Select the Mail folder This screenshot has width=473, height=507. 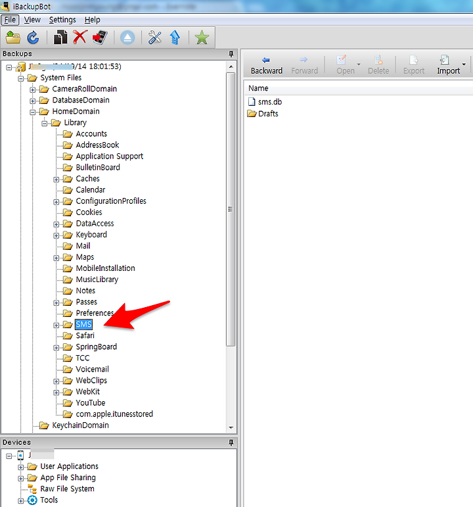click(83, 246)
